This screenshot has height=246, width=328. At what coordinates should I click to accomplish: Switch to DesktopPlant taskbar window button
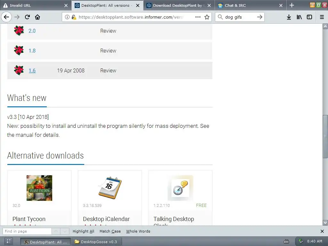tap(45, 242)
